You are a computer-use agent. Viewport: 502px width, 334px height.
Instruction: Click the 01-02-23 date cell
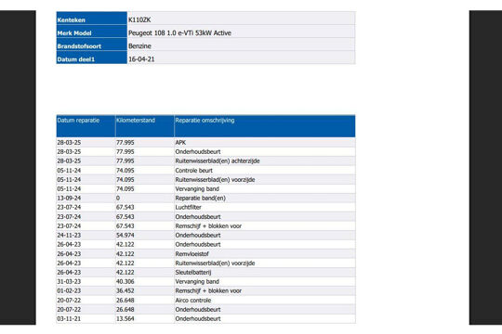pyautogui.click(x=69, y=290)
